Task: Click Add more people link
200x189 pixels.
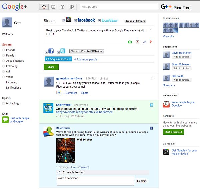Action: (x=86, y=59)
